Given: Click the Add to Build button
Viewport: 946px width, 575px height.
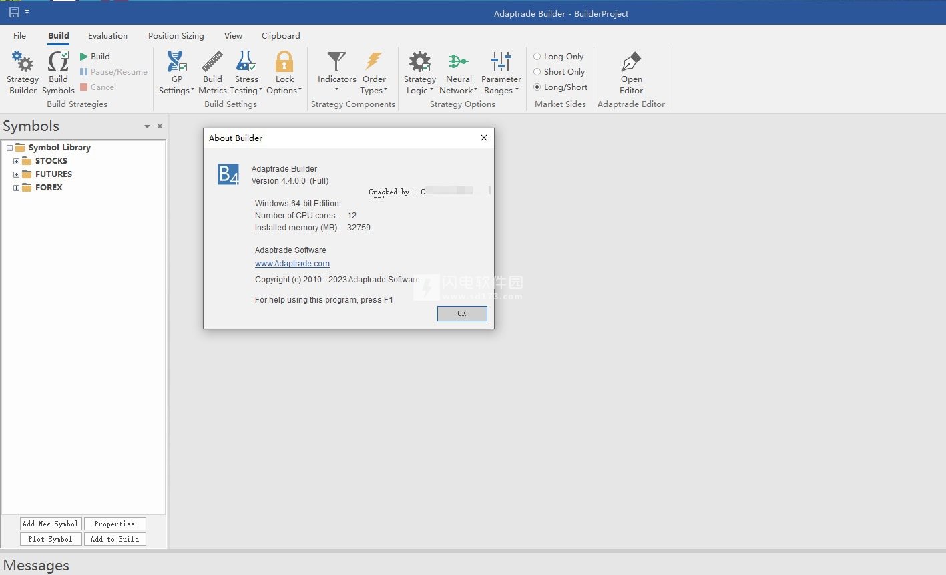Looking at the screenshot, I should click(x=115, y=539).
